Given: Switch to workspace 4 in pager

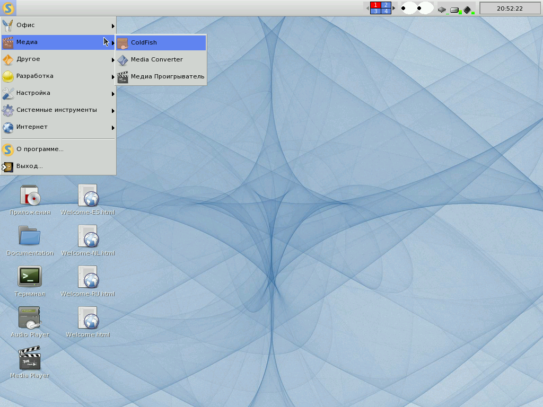Looking at the screenshot, I should [x=386, y=11].
